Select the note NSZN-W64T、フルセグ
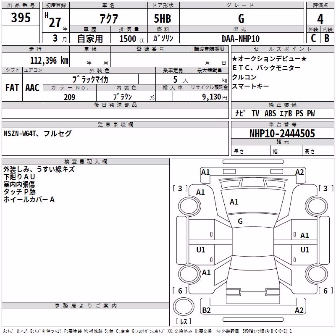This screenshot has width=336, height=336. (37, 134)
